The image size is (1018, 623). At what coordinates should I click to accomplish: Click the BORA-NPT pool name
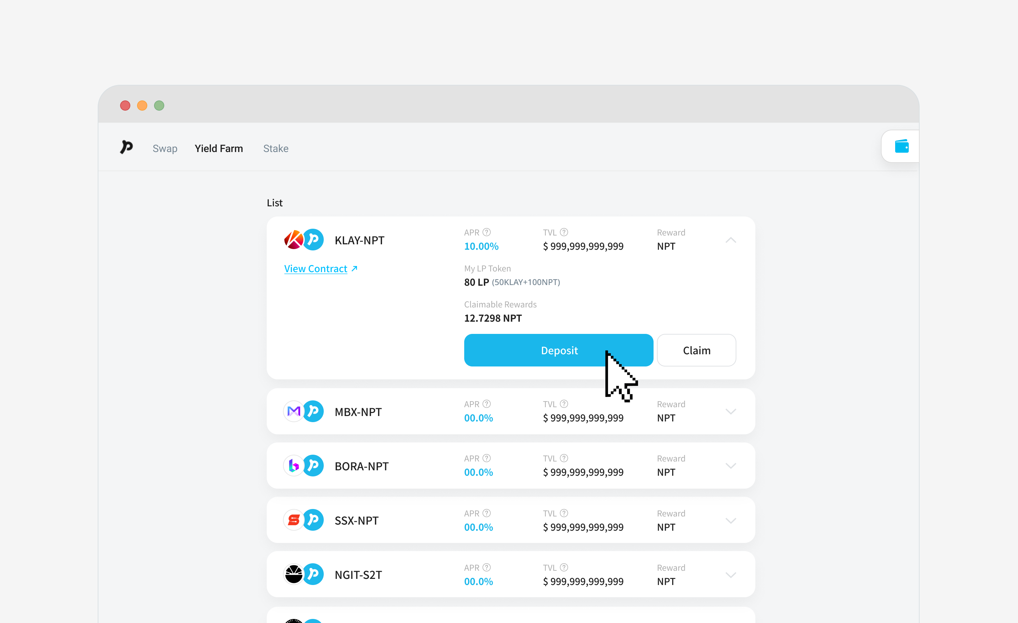point(361,466)
